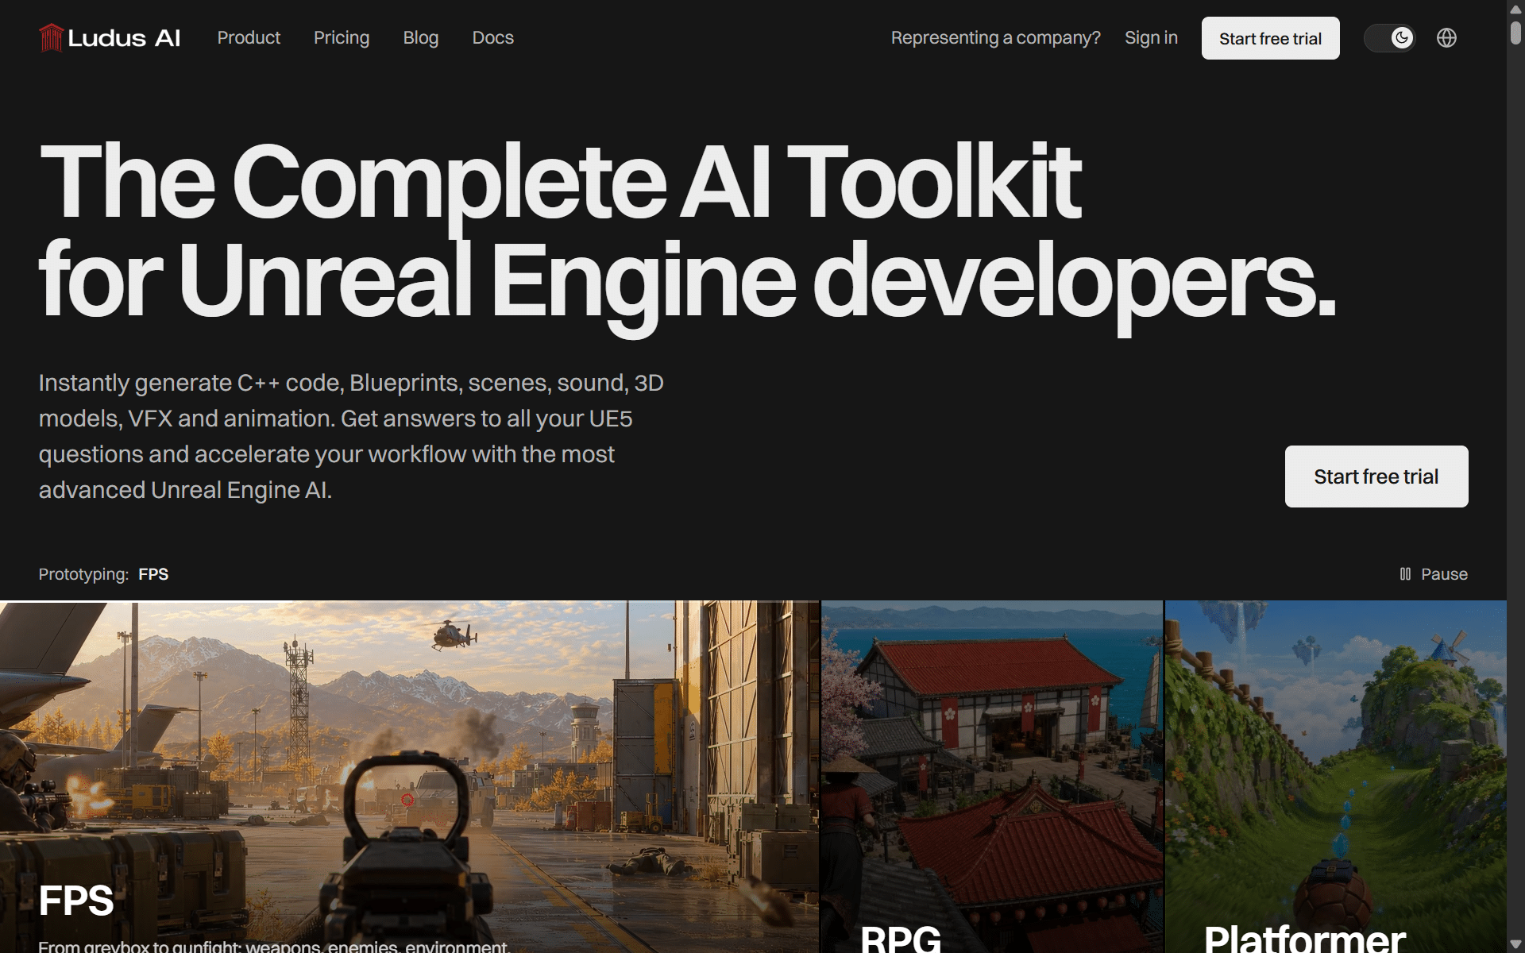
Task: Click the Sign in link
Action: click(1151, 37)
